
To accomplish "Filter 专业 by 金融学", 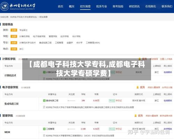I will pyautogui.click(x=70, y=43).
